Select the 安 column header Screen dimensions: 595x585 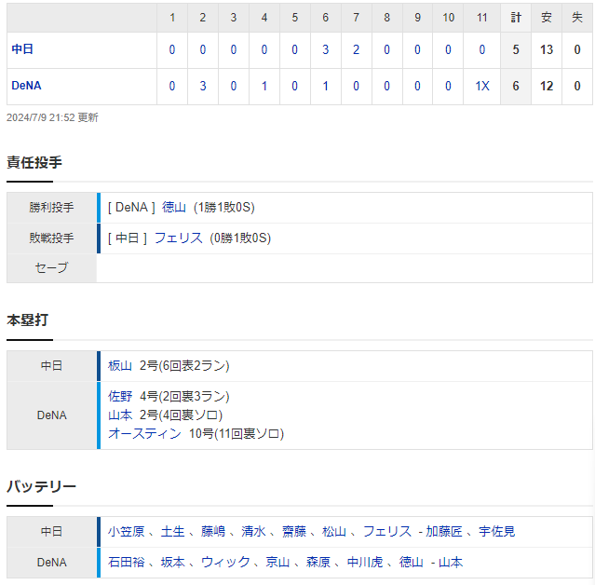tap(547, 18)
